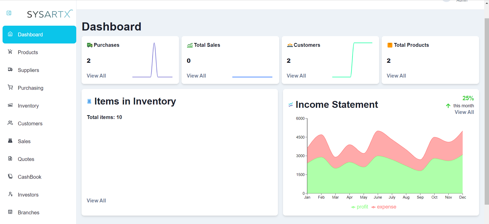489x224 pixels.
Task: Click the Customers card group icon
Action: click(x=290, y=45)
